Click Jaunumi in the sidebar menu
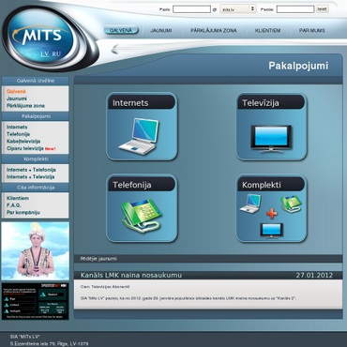The height and width of the screenshot is (347, 347). (17, 98)
